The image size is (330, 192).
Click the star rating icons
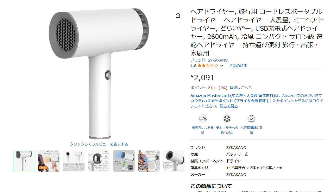click(x=208, y=65)
